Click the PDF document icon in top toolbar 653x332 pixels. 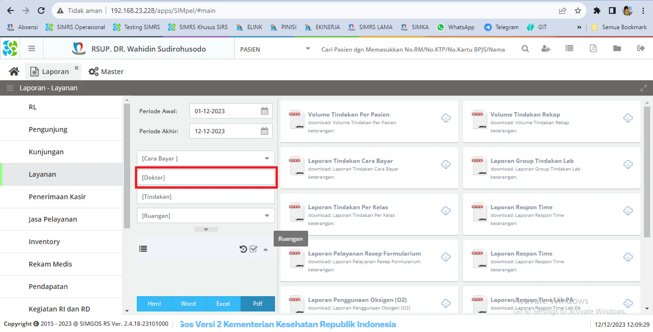tap(593, 49)
